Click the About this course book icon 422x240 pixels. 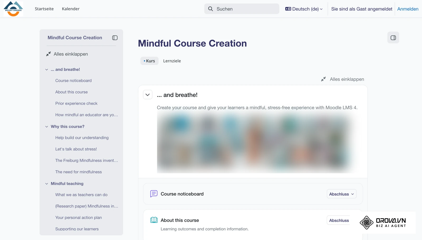click(x=154, y=220)
